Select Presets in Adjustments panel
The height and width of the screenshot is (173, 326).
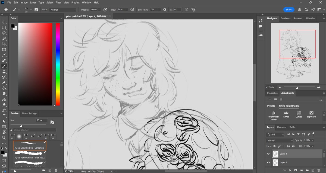(271, 106)
